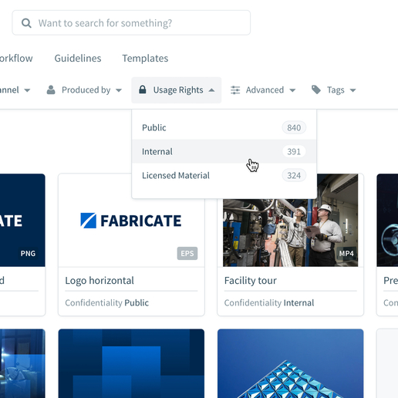Click the search input field
398x398 pixels.
coord(131,23)
